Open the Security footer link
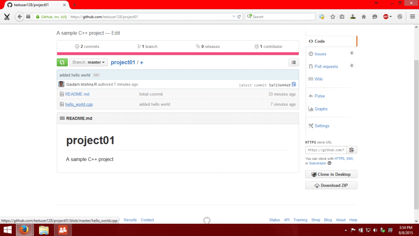 pos(130,220)
